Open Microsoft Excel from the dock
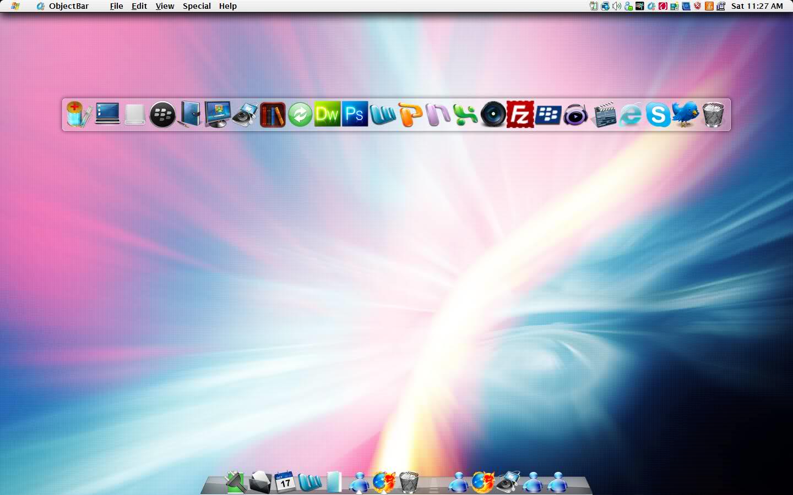The image size is (793, 495). click(x=465, y=114)
